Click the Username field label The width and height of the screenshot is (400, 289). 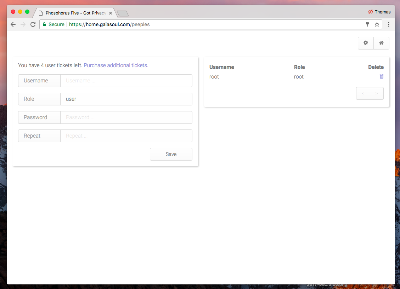pos(39,81)
